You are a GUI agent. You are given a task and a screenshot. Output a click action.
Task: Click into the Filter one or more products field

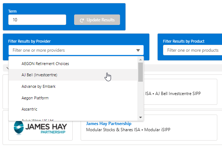pos(193,50)
